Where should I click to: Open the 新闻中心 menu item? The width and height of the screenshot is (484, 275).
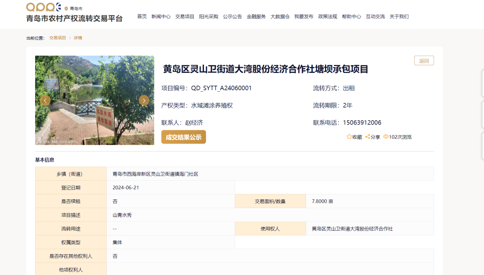161,16
